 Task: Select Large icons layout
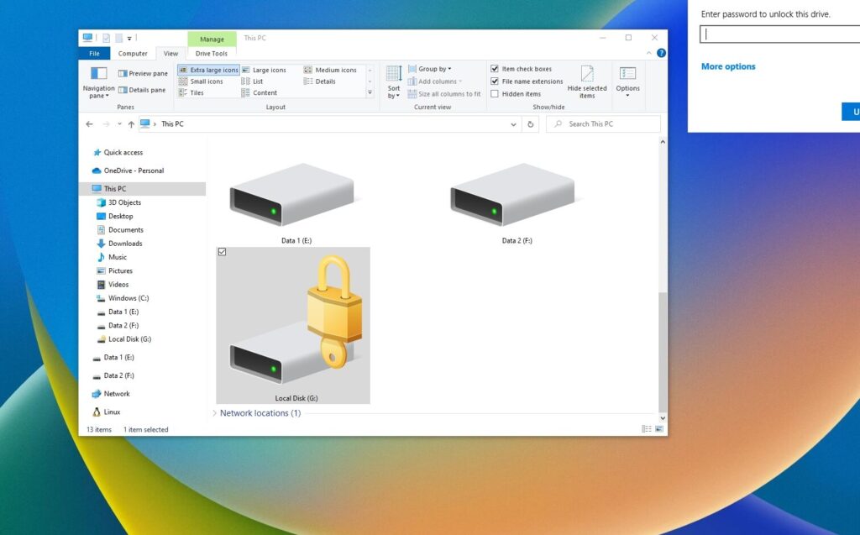[265, 71]
